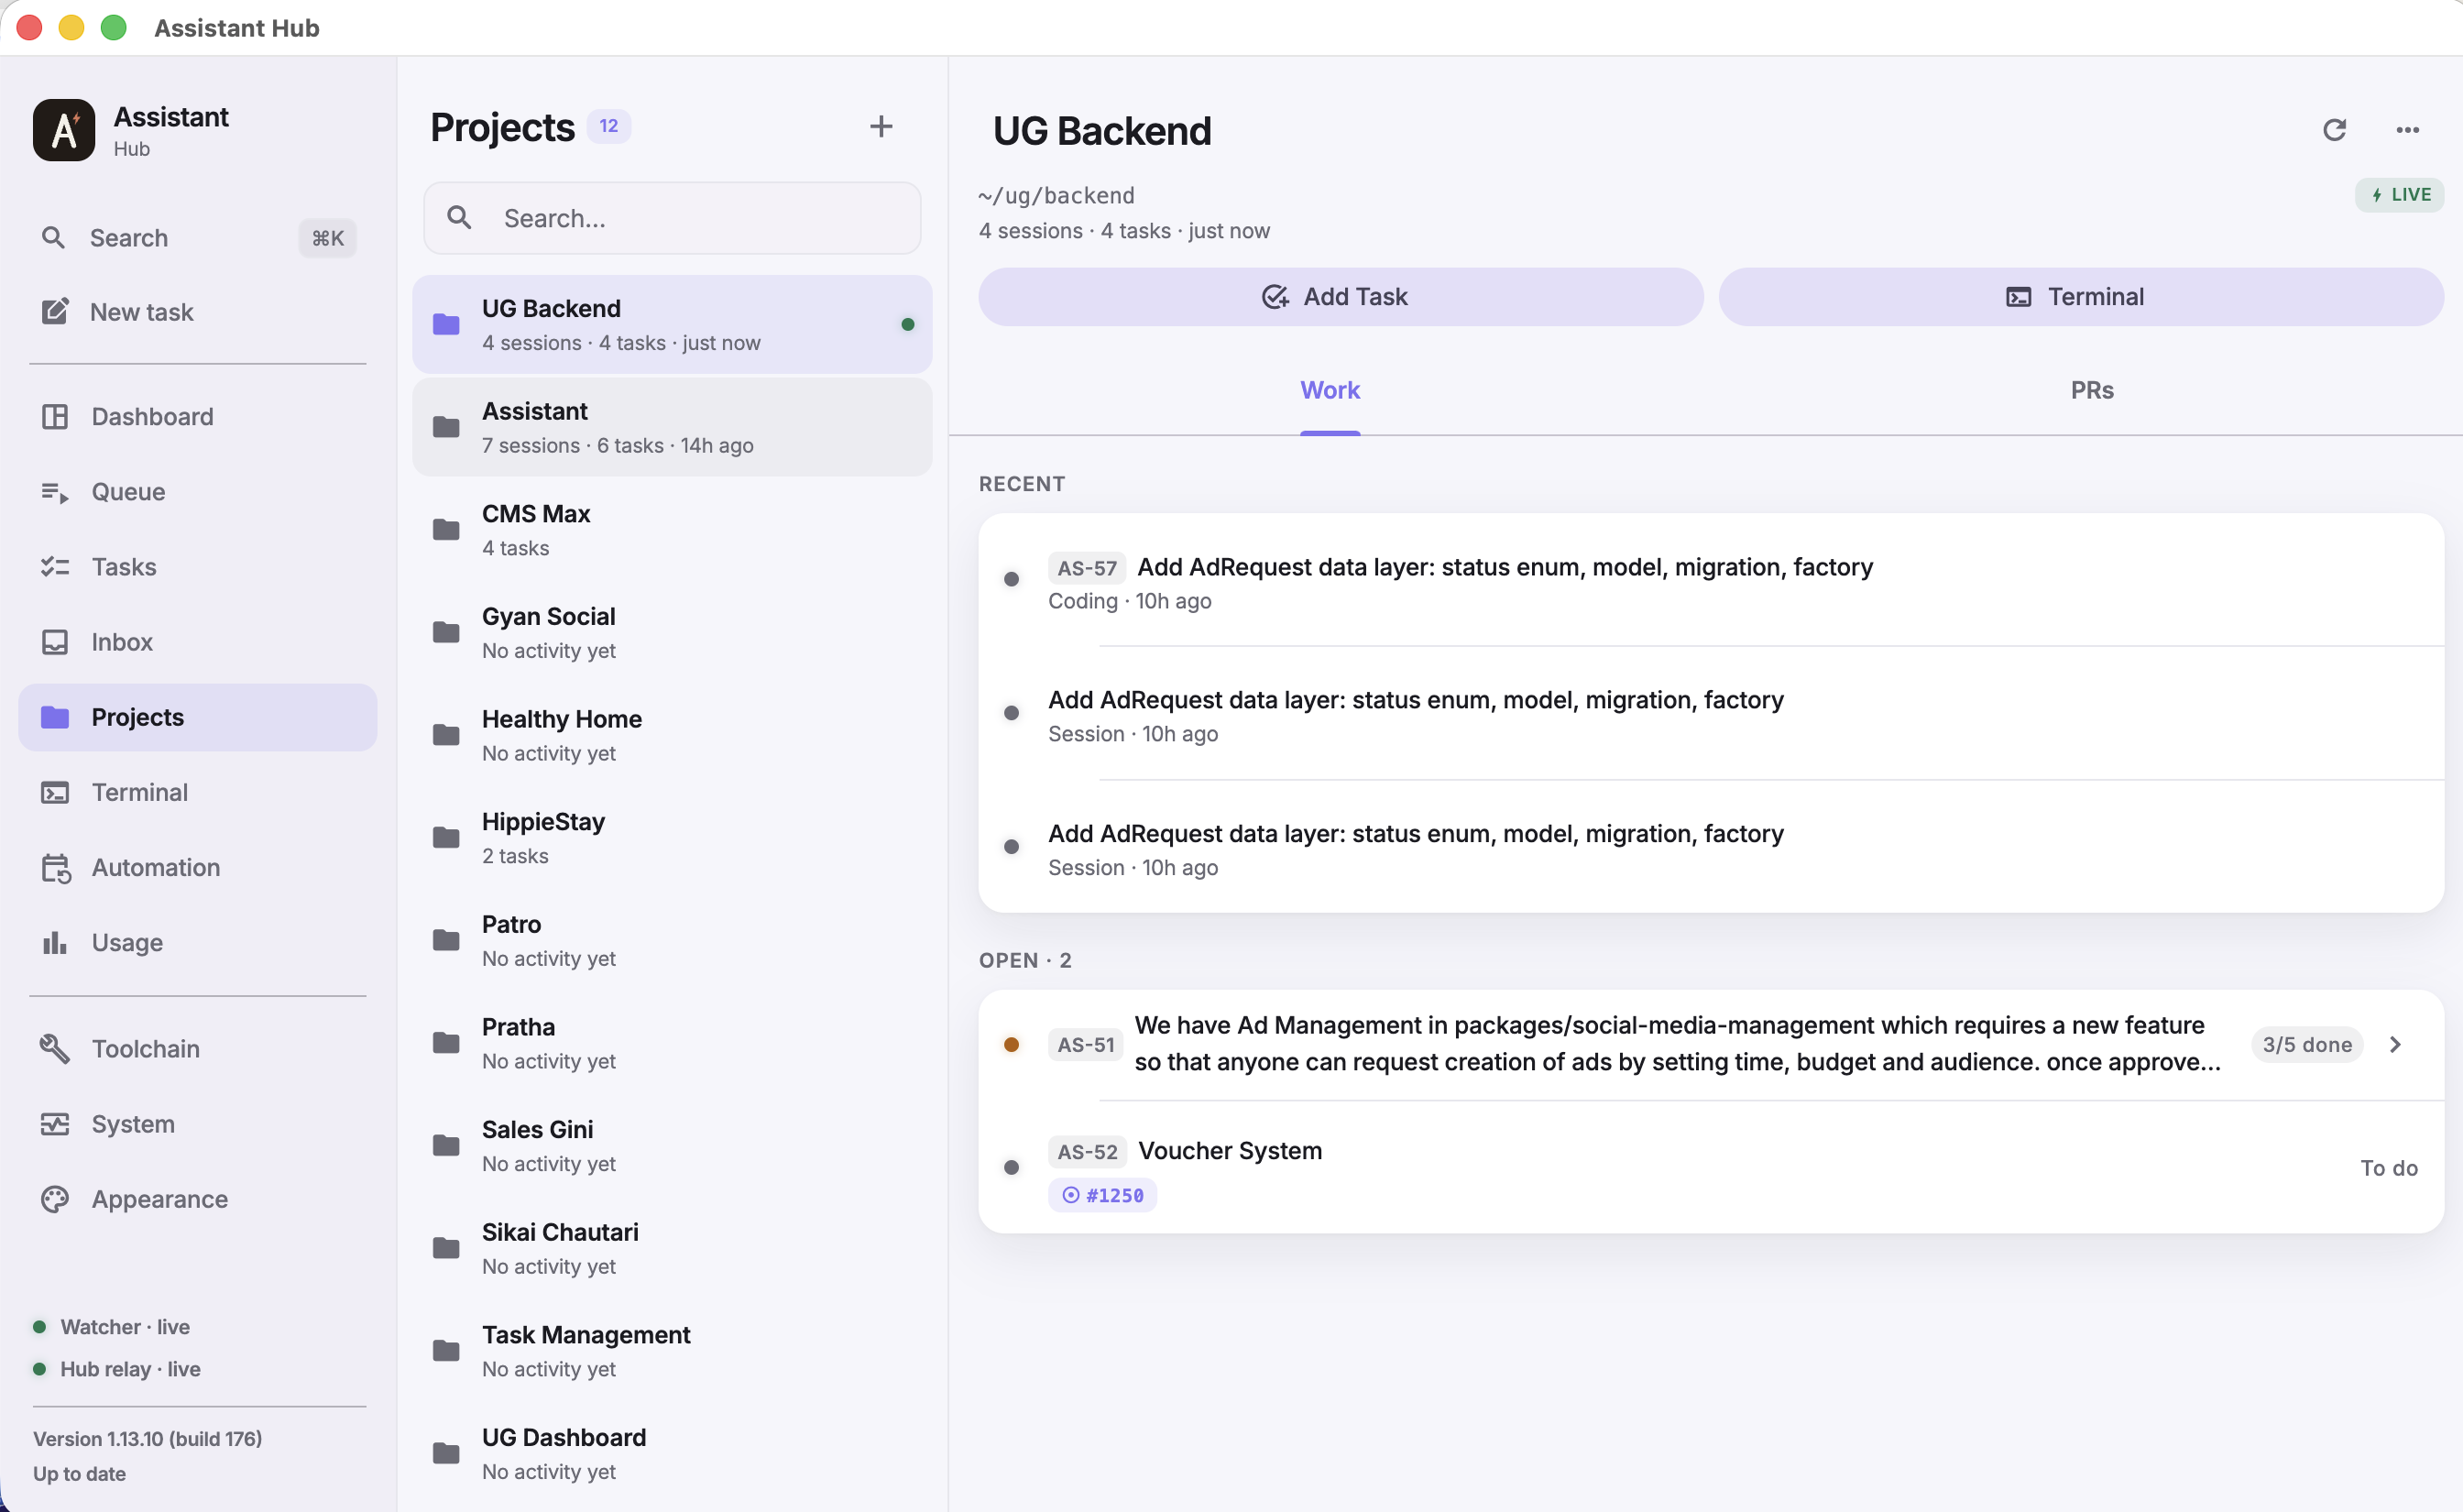The image size is (2463, 1512).
Task: Click the ~/ug/backend path
Action: click(x=1056, y=195)
